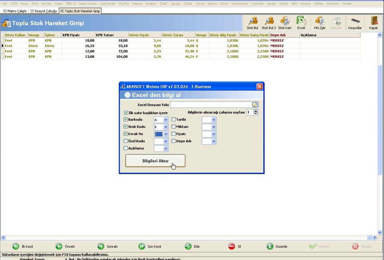Toggle İlk satır başlıkları içerir checkbox

(126, 113)
